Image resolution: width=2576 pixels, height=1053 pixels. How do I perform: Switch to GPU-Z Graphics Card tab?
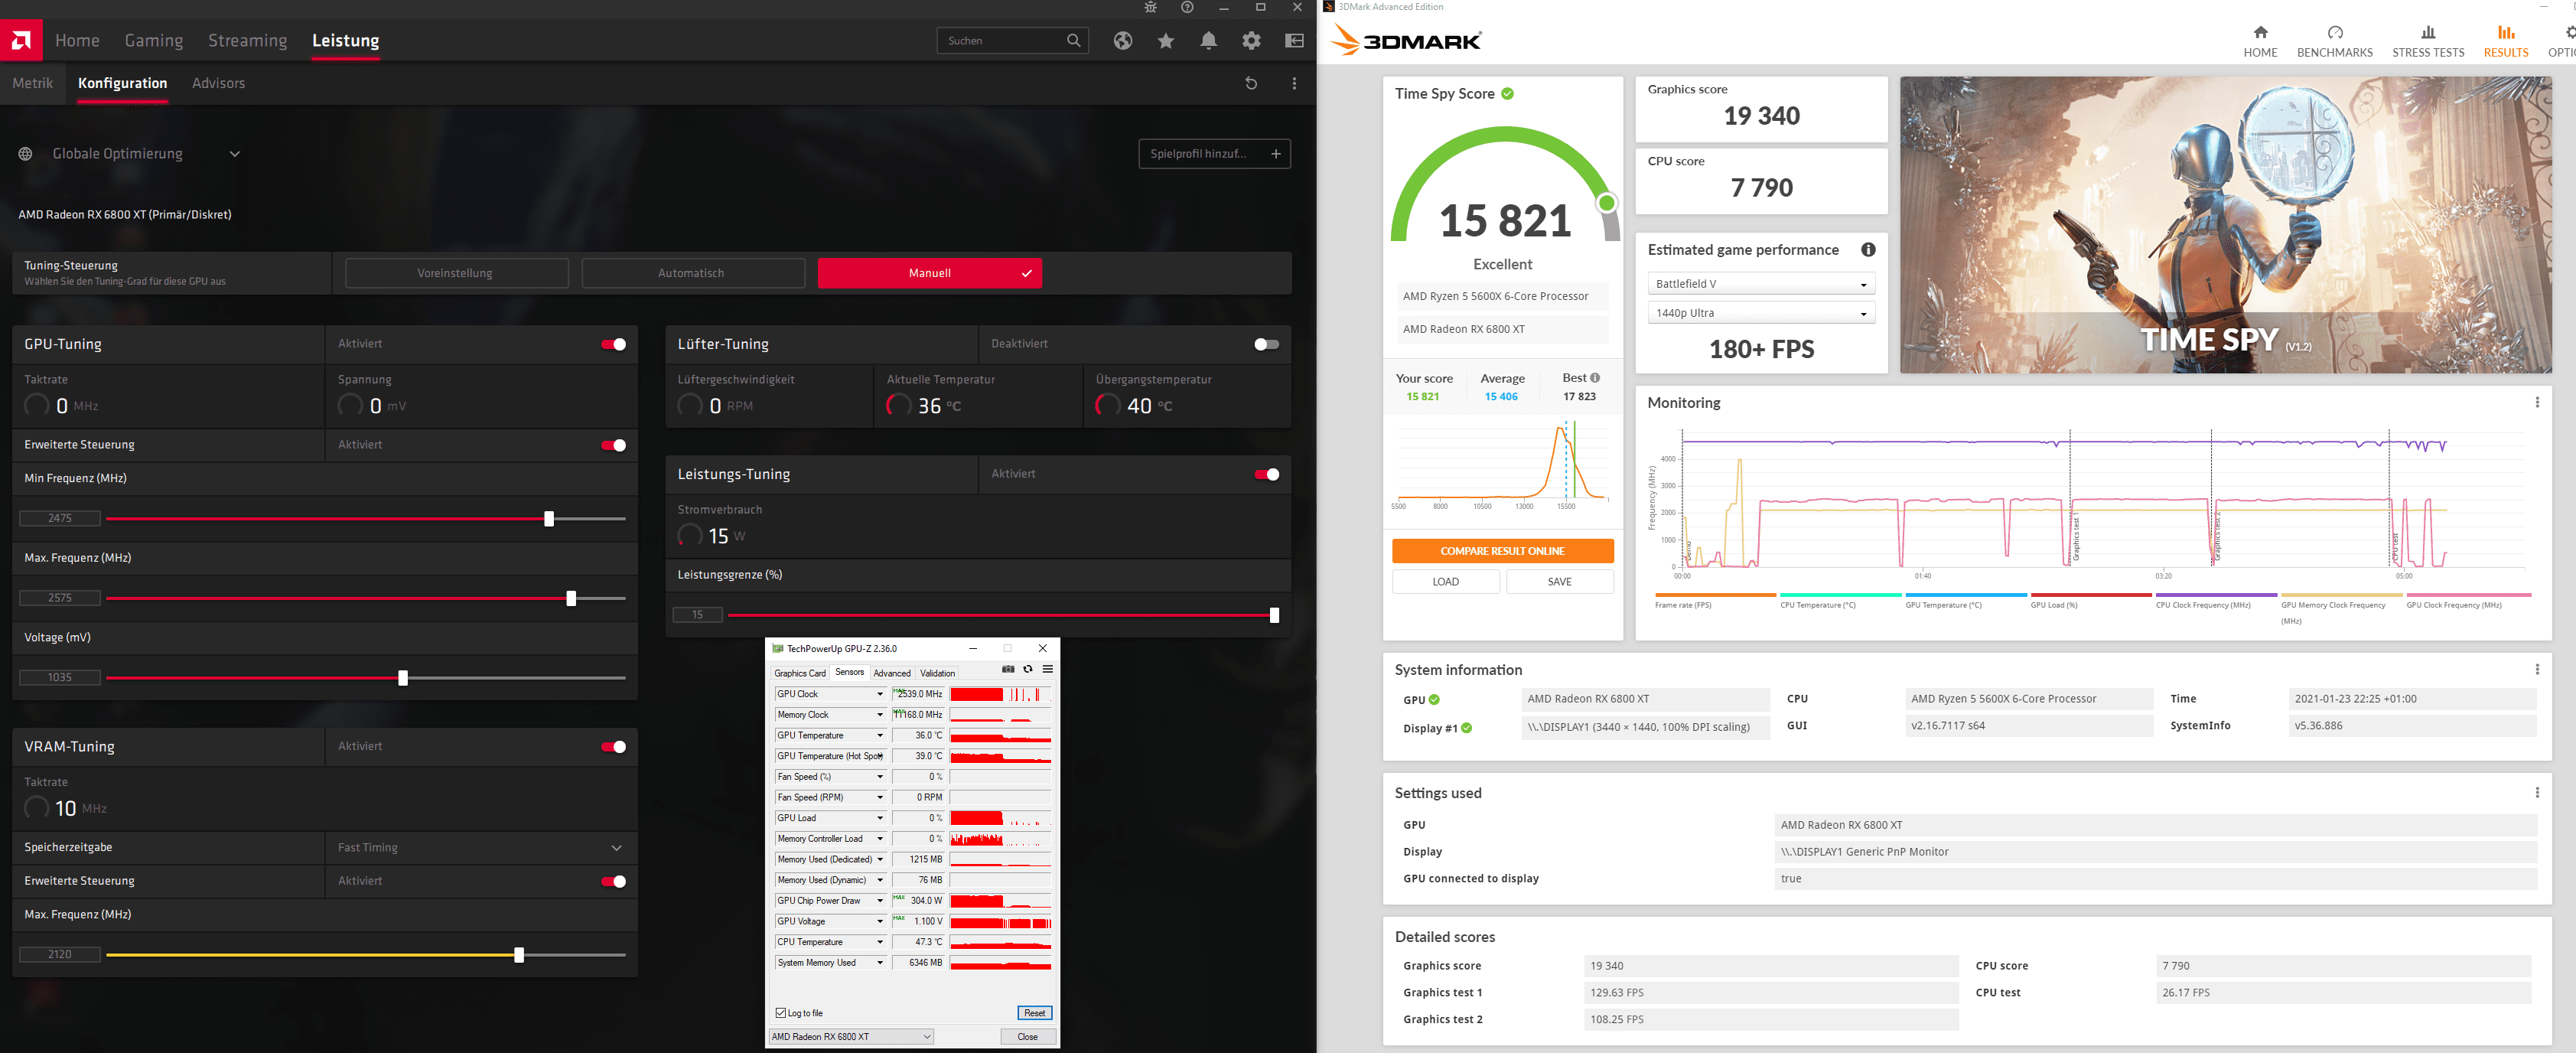tap(800, 673)
